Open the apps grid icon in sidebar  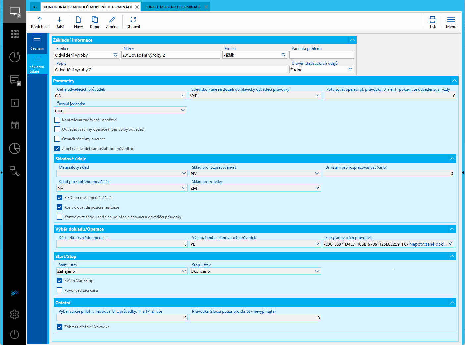pyautogui.click(x=15, y=34)
